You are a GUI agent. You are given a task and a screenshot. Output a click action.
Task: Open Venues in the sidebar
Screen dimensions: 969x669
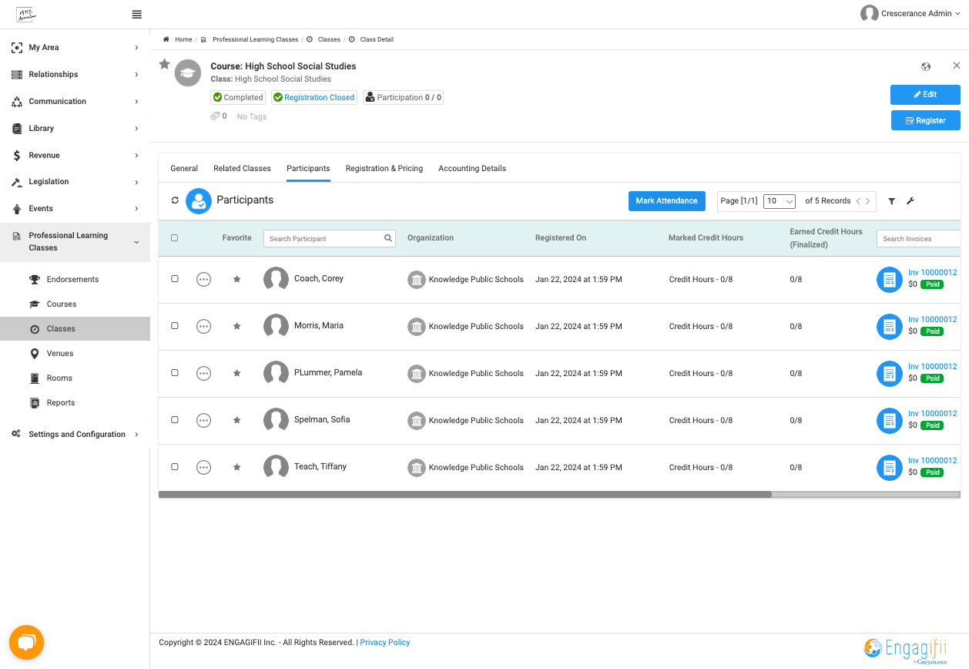click(x=60, y=354)
